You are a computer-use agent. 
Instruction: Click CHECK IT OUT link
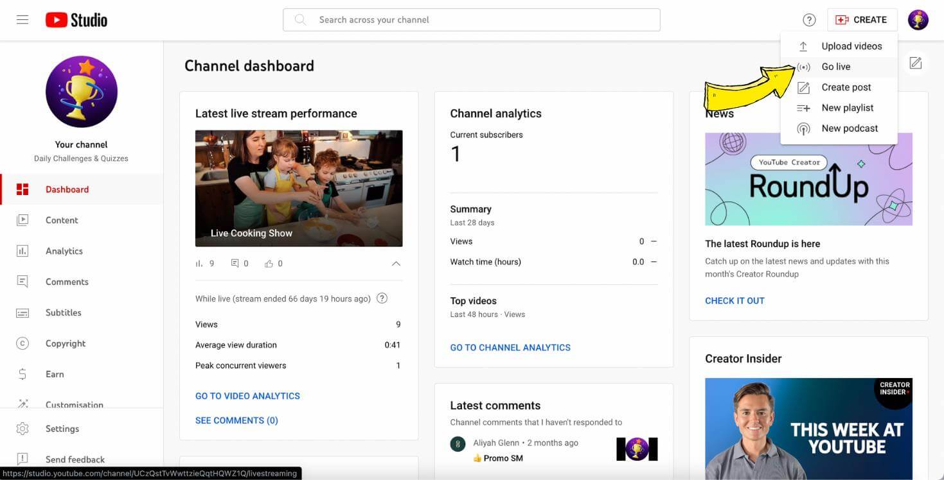(735, 300)
